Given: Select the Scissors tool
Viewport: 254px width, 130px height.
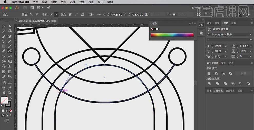Looking at the screenshot, I should [10, 51].
